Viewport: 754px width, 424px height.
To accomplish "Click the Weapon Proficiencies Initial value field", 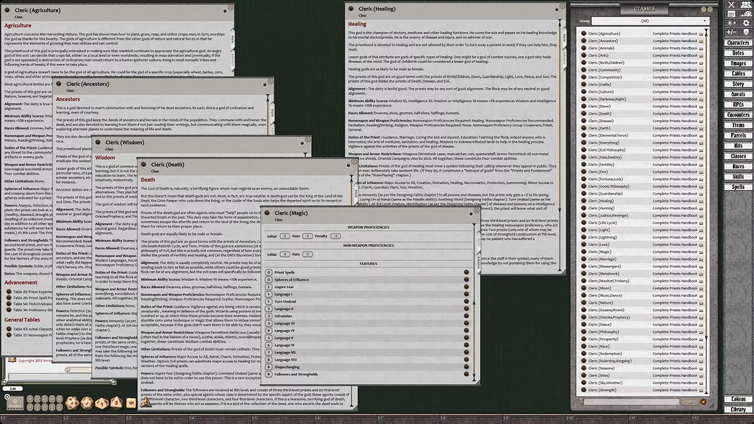I will (x=285, y=236).
